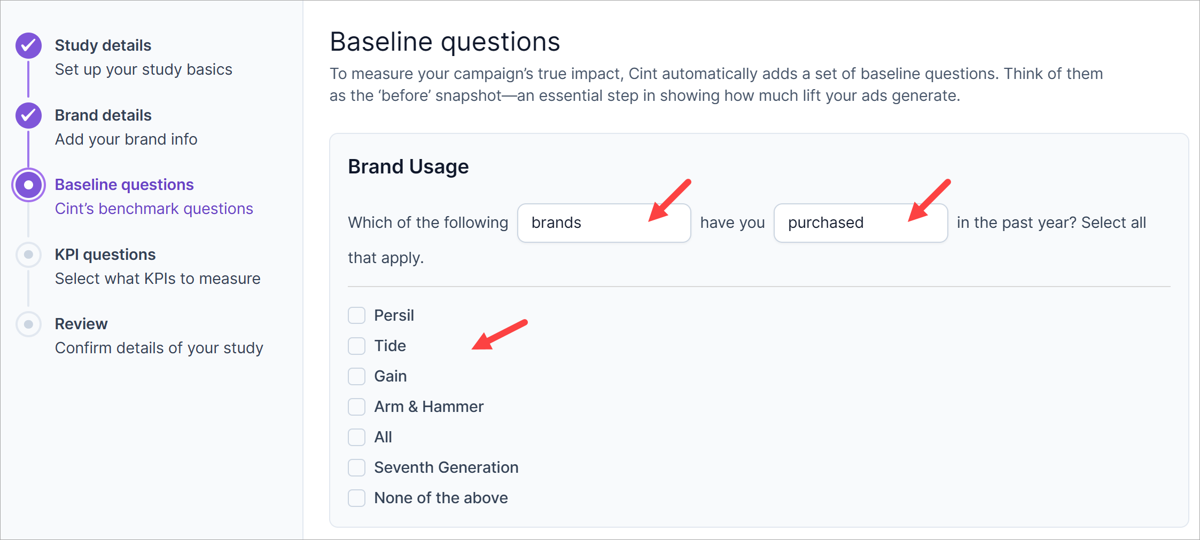This screenshot has width=1200, height=540.
Task: Select the None of the above checkbox
Action: click(x=357, y=498)
